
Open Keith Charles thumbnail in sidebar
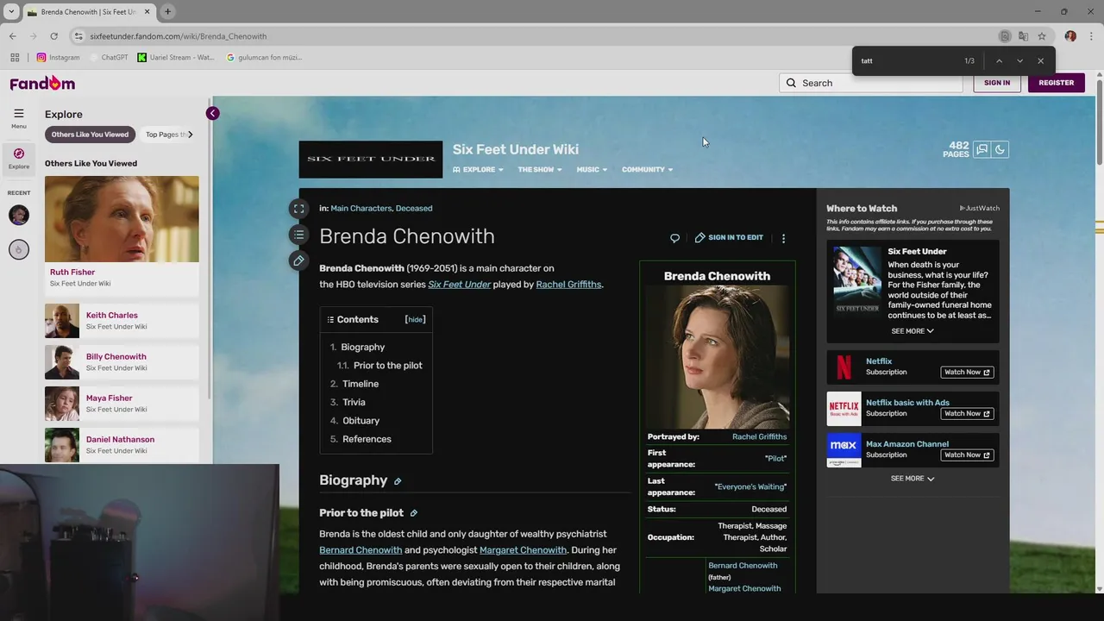(x=62, y=321)
